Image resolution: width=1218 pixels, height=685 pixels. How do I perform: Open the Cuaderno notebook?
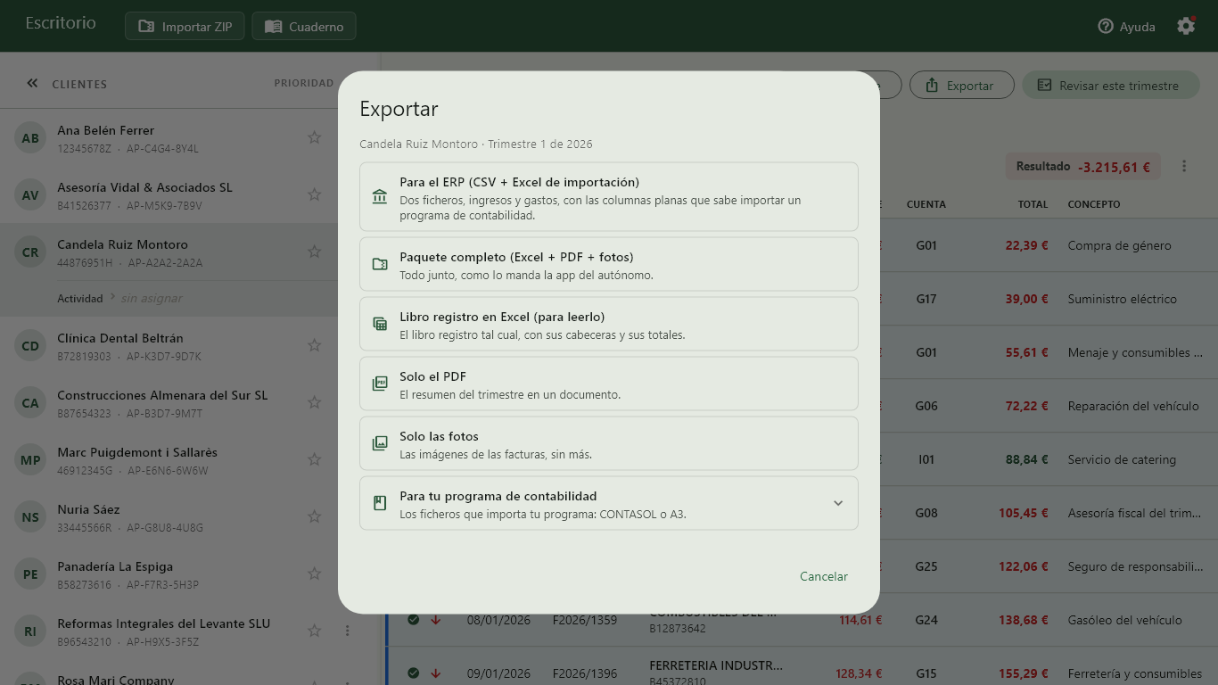(x=304, y=27)
